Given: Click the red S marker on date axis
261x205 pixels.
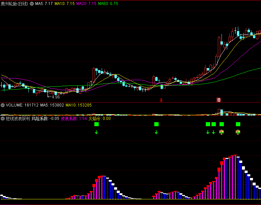Looking at the screenshot, I should tap(161, 100).
